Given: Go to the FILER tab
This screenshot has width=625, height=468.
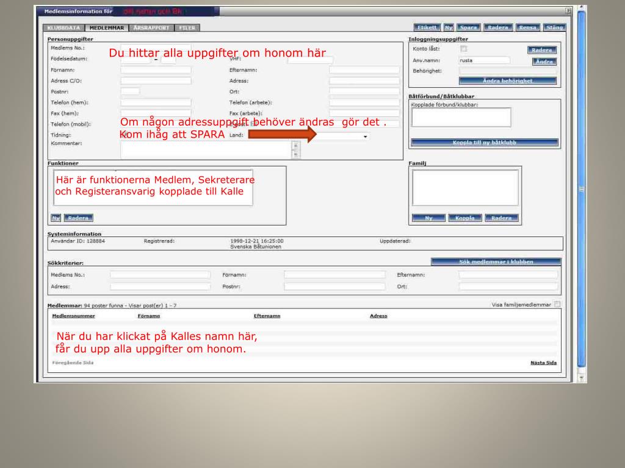Looking at the screenshot, I should pyautogui.click(x=187, y=28).
